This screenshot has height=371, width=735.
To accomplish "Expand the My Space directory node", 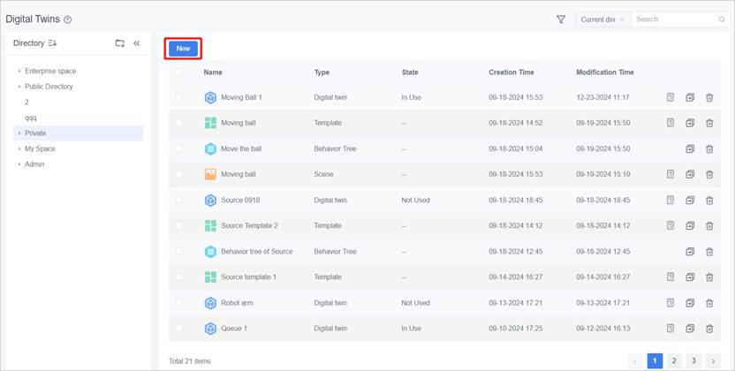I will coord(19,148).
